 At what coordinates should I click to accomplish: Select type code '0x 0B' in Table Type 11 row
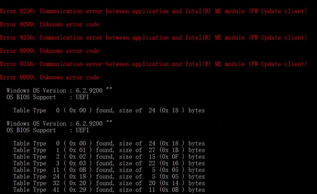(77, 170)
